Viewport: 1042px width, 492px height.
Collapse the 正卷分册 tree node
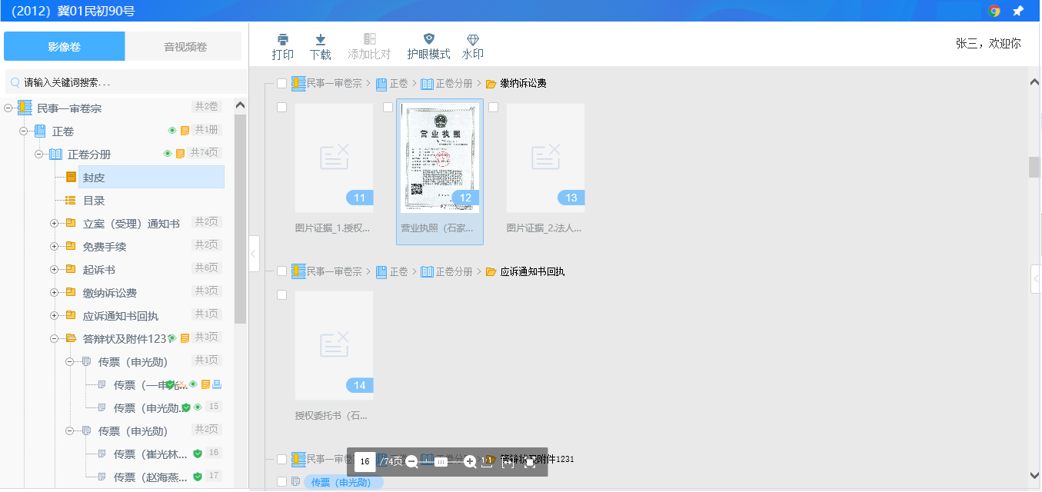(39, 155)
